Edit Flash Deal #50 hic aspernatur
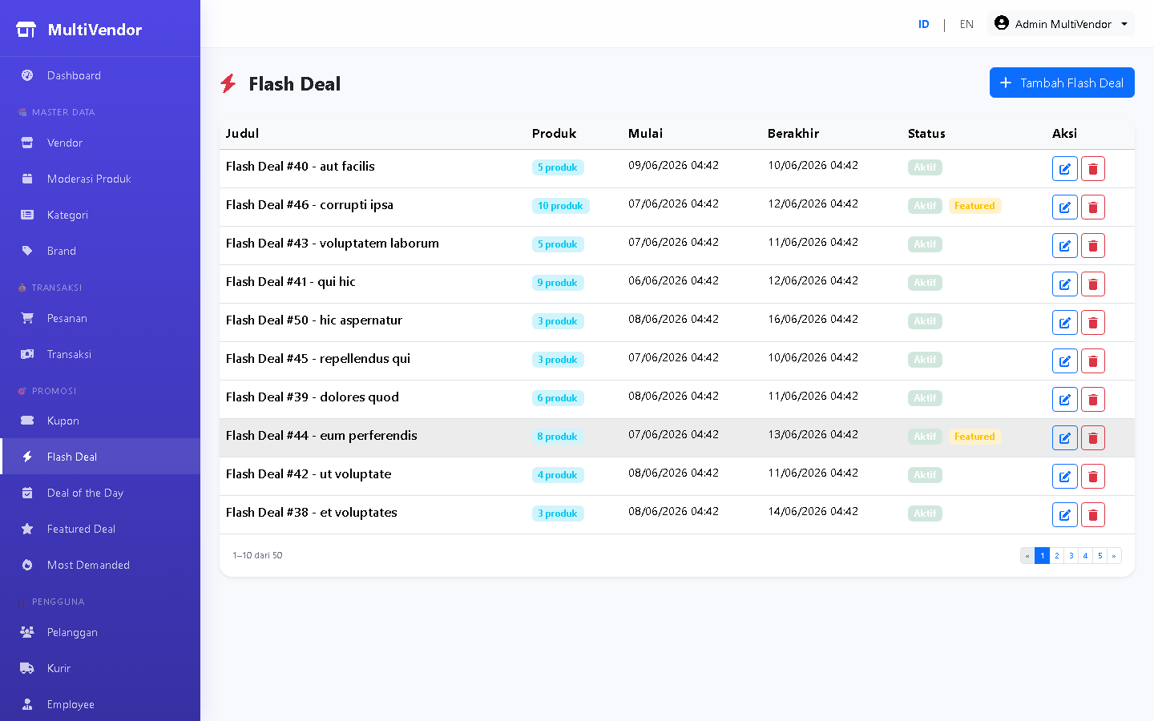This screenshot has width=1154, height=721. (1064, 323)
